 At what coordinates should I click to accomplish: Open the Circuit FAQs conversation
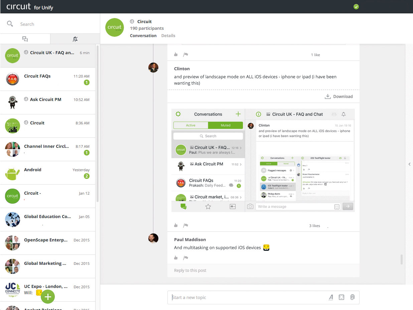(48, 79)
